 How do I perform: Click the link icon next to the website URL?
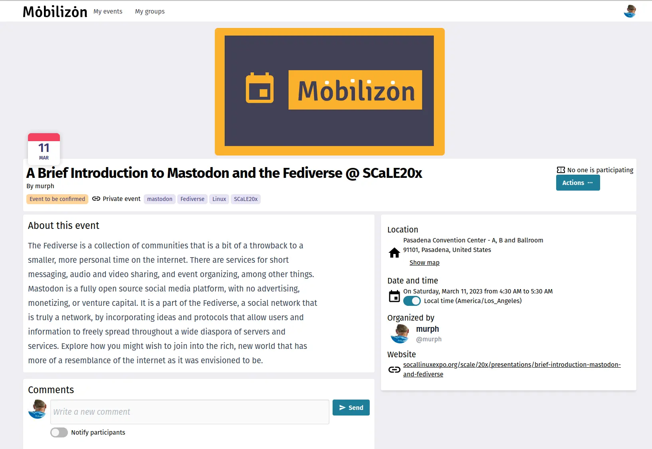tap(394, 370)
